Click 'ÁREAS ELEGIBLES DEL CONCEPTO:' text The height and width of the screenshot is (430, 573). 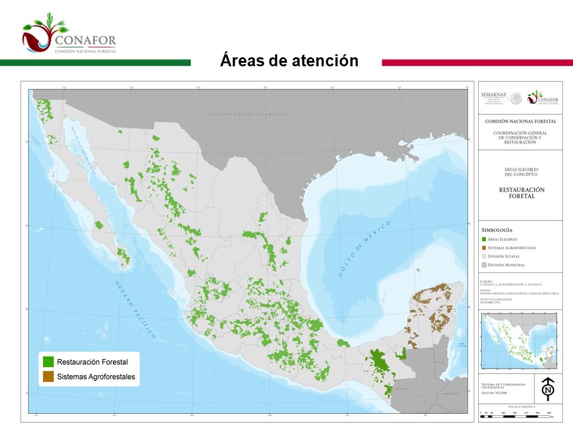(521, 172)
